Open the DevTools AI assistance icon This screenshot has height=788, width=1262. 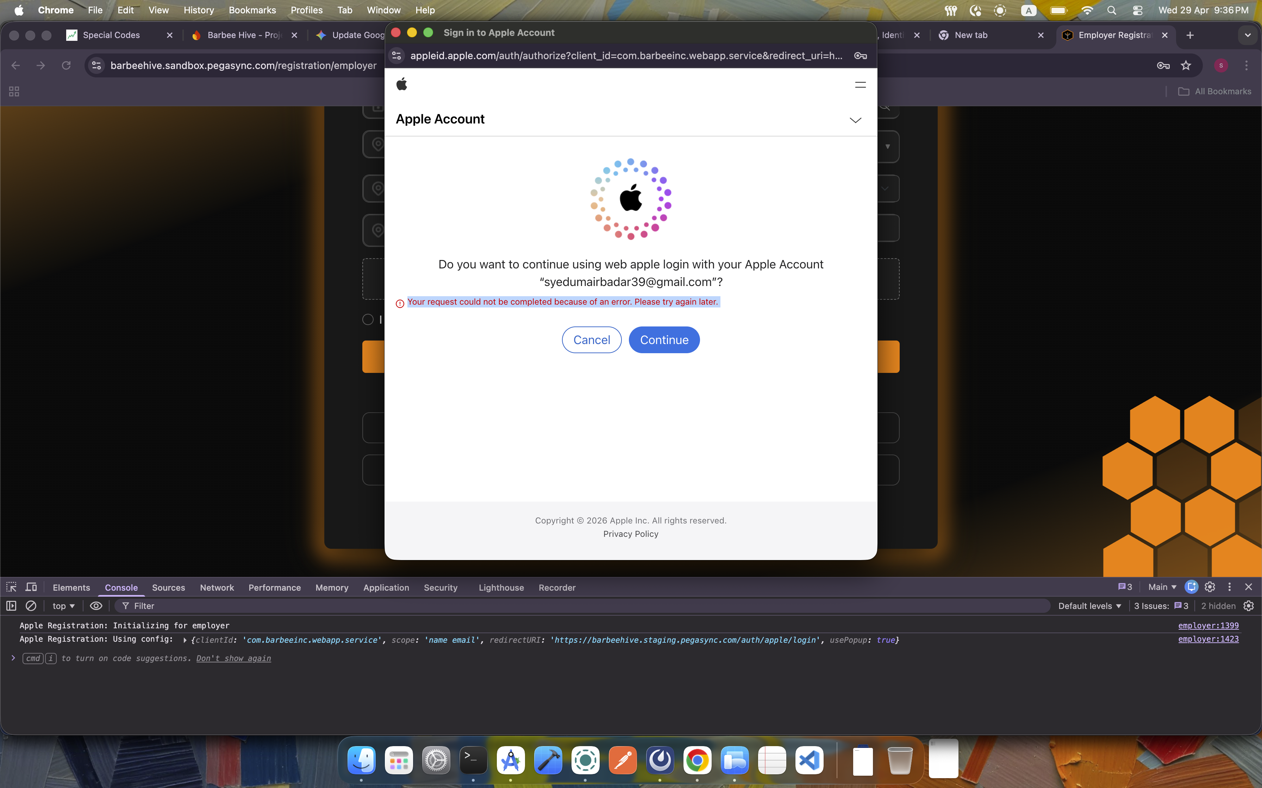point(1192,587)
